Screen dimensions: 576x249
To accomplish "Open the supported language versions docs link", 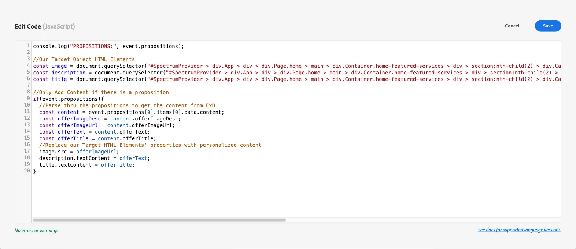I will (x=519, y=230).
